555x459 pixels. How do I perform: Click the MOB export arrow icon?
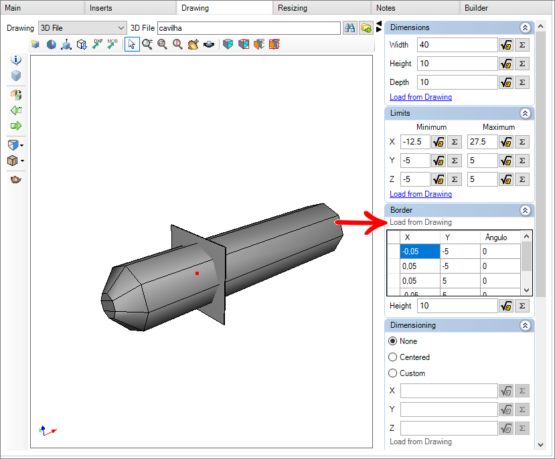(112, 44)
